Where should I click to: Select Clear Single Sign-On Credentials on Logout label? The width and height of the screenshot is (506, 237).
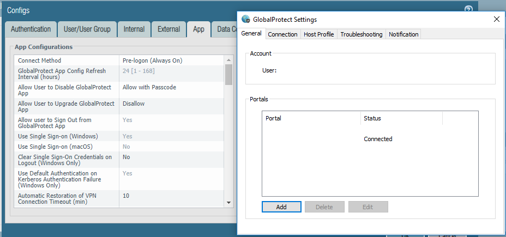pyautogui.click(x=65, y=160)
